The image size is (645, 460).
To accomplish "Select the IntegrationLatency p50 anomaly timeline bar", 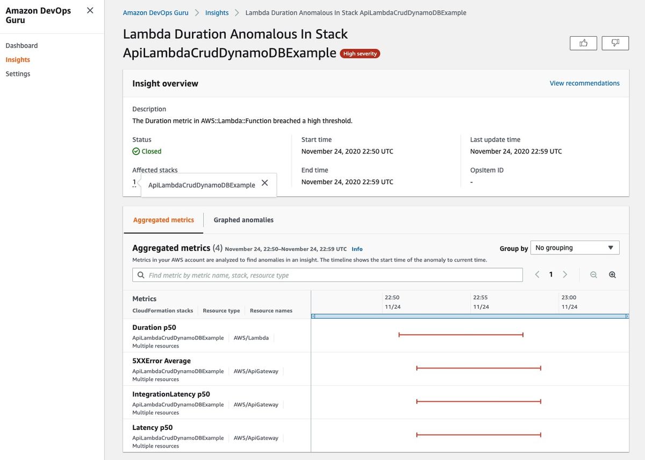I will click(478, 401).
